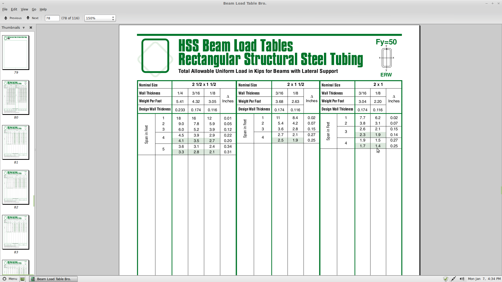
Task: Click highlighted load value 3.3
Action: pyautogui.click(x=181, y=152)
